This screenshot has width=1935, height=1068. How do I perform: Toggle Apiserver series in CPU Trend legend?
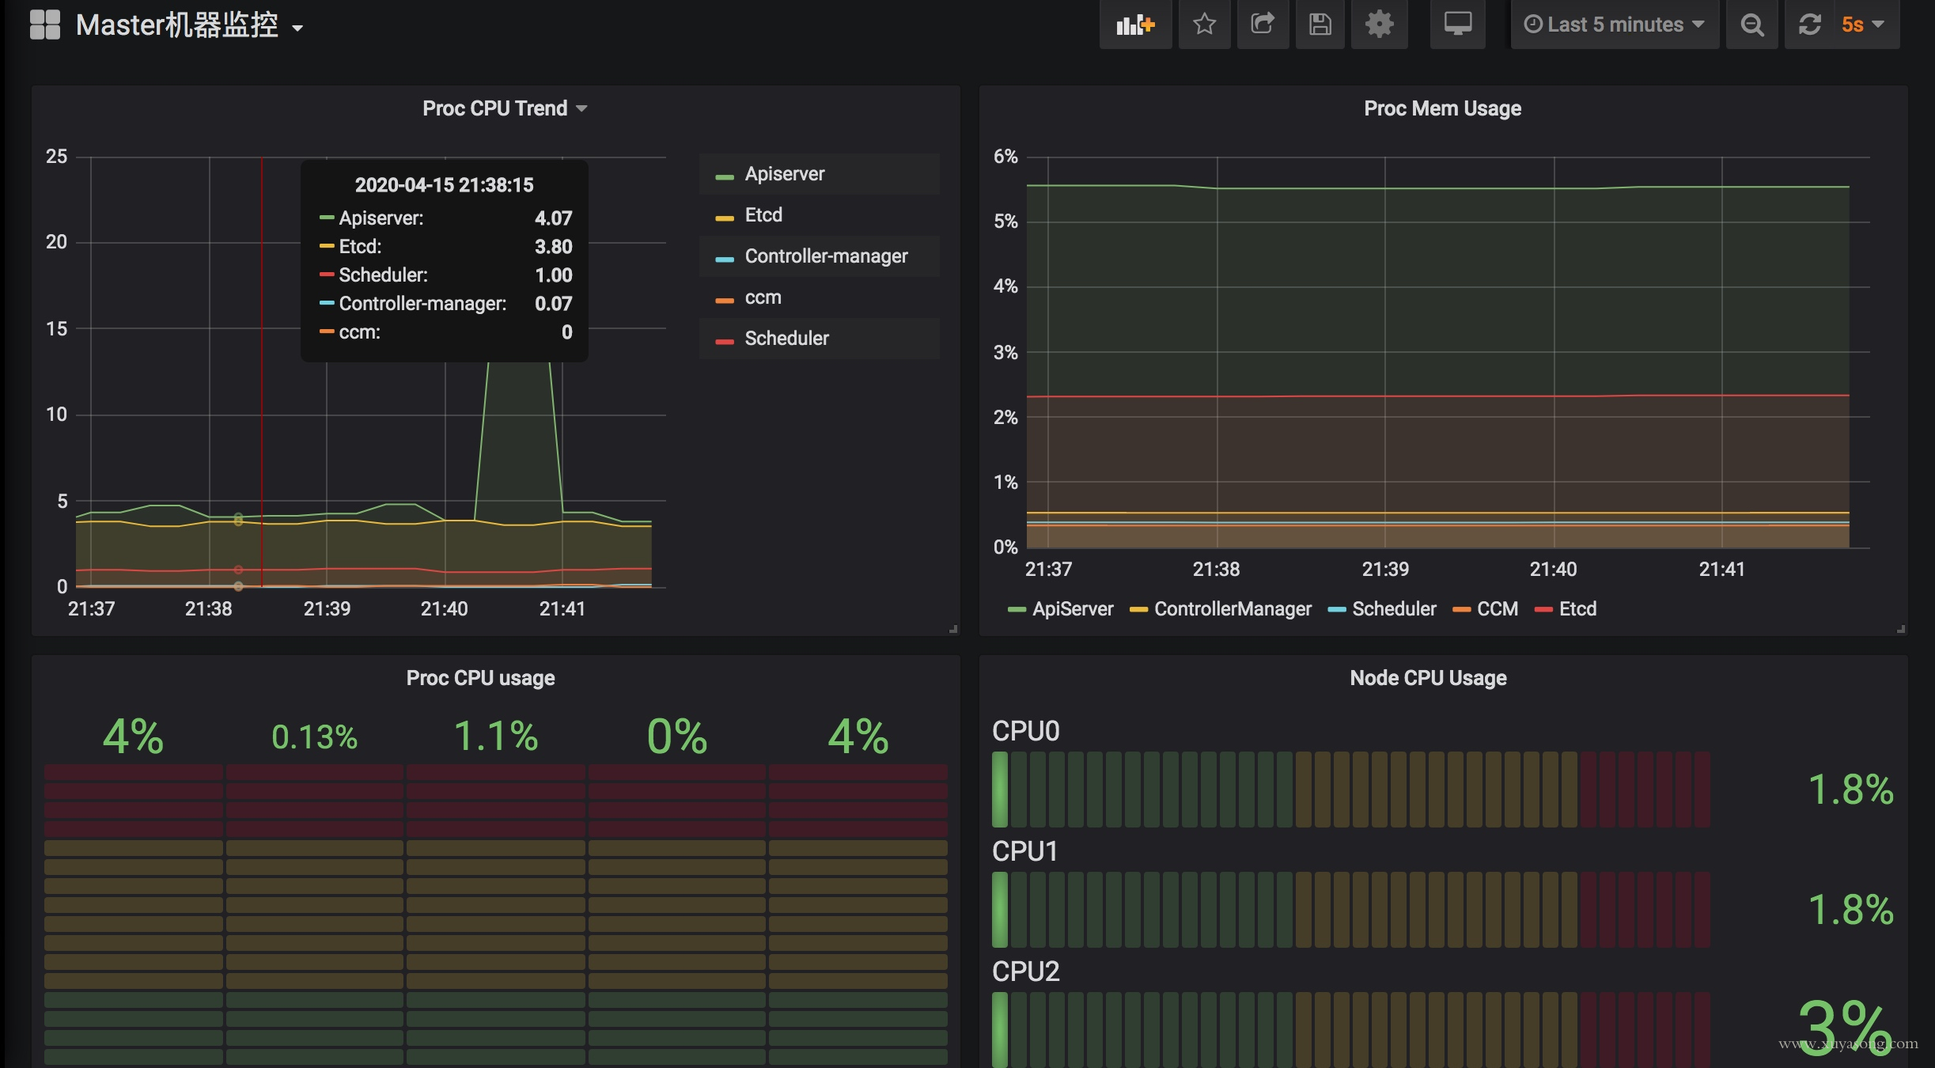click(784, 174)
